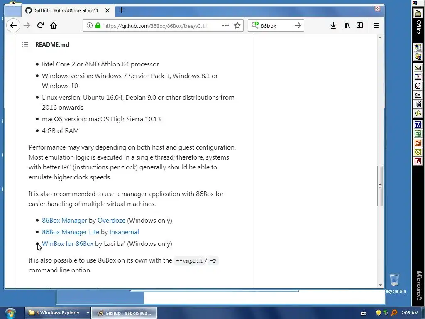Click the page scrollbar down arrow
The width and height of the screenshot is (425, 319).
[380, 285]
